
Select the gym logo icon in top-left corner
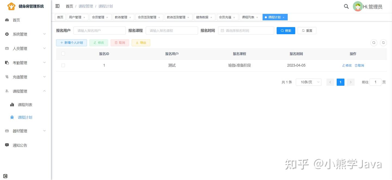[11, 6]
